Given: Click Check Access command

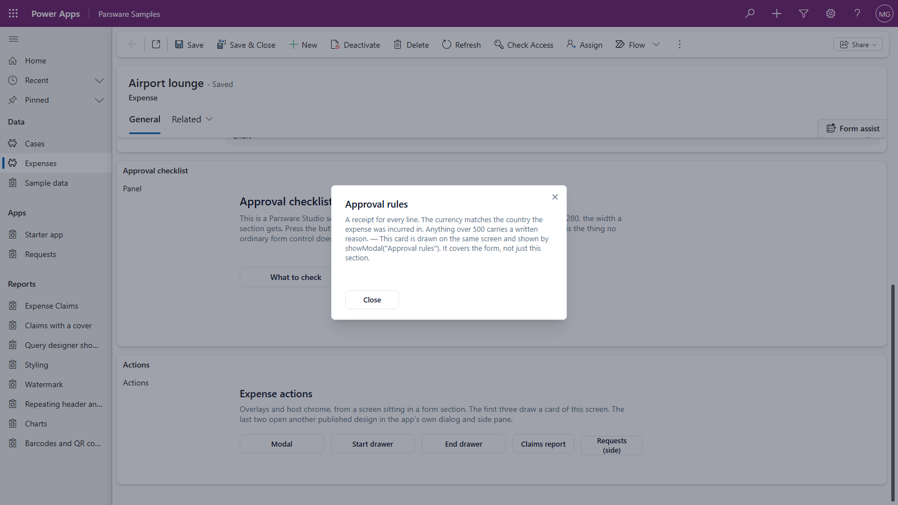Looking at the screenshot, I should [x=524, y=44].
